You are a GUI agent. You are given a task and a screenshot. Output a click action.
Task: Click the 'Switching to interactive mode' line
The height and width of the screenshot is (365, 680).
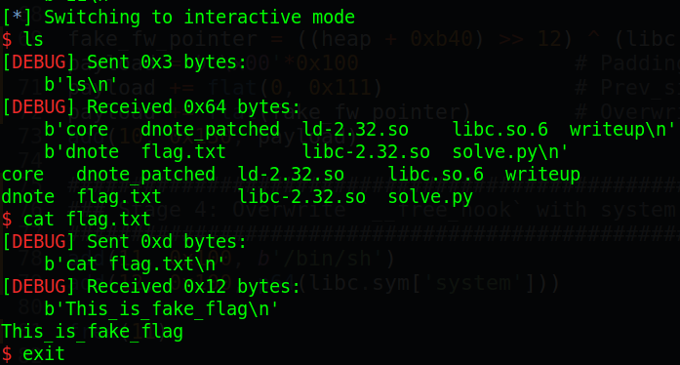pyautogui.click(x=179, y=18)
